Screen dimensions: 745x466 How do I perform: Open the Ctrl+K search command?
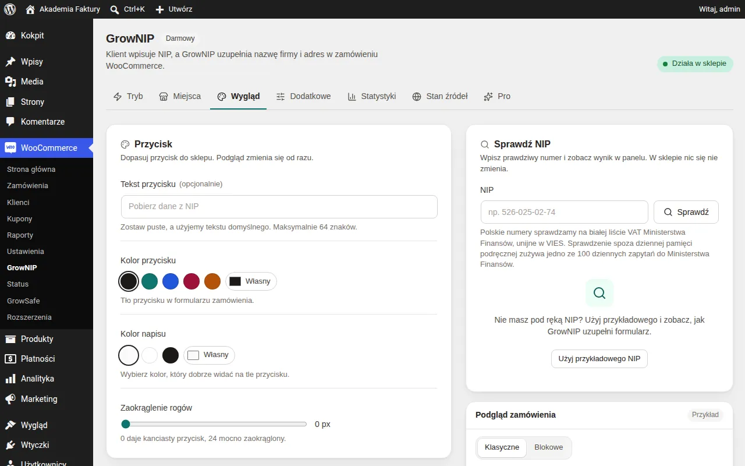tap(127, 9)
